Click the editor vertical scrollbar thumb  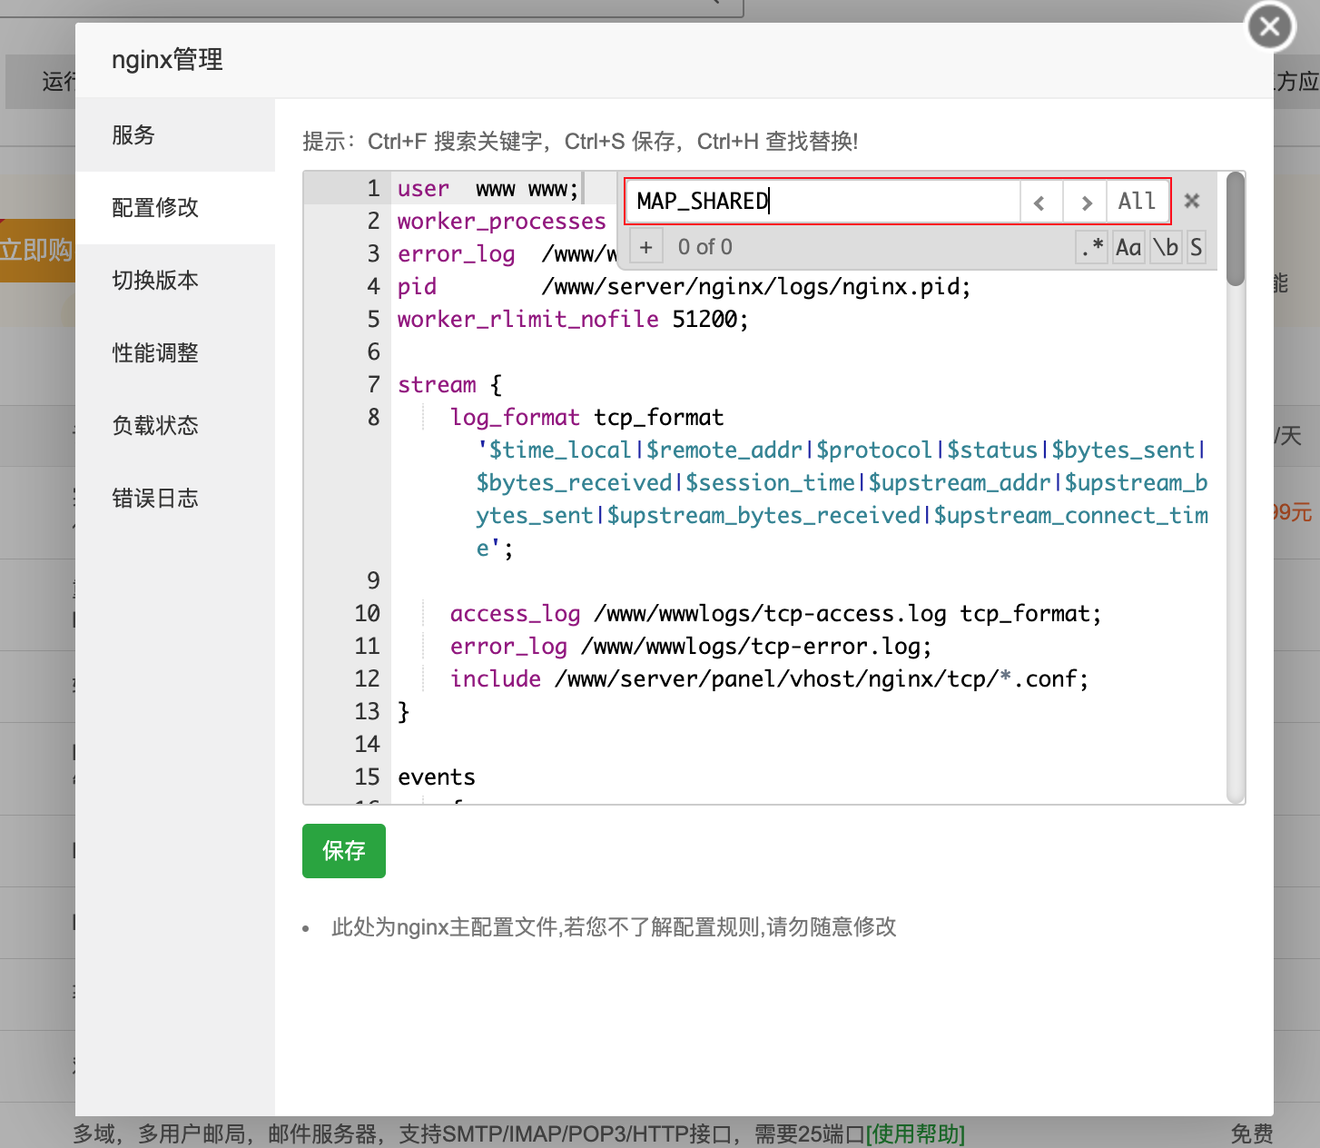pos(1236,229)
